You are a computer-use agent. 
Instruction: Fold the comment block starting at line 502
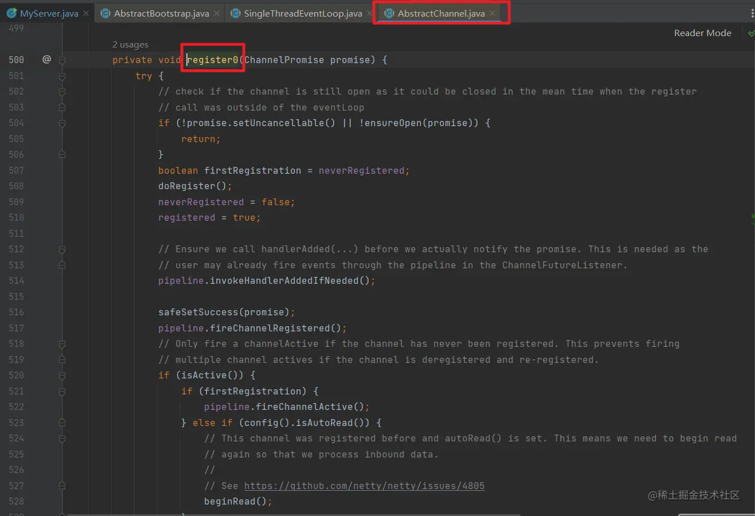coord(62,91)
